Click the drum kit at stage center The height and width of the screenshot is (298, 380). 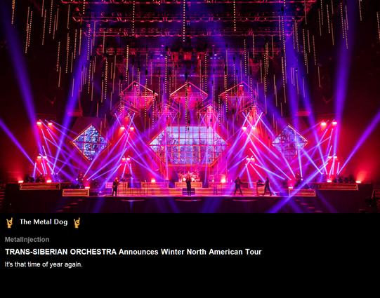pos(188,176)
